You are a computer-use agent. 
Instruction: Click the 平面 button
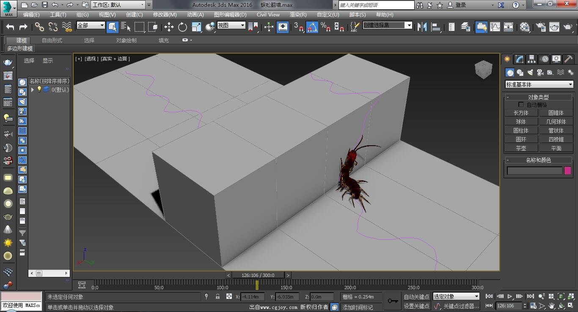tap(556, 148)
